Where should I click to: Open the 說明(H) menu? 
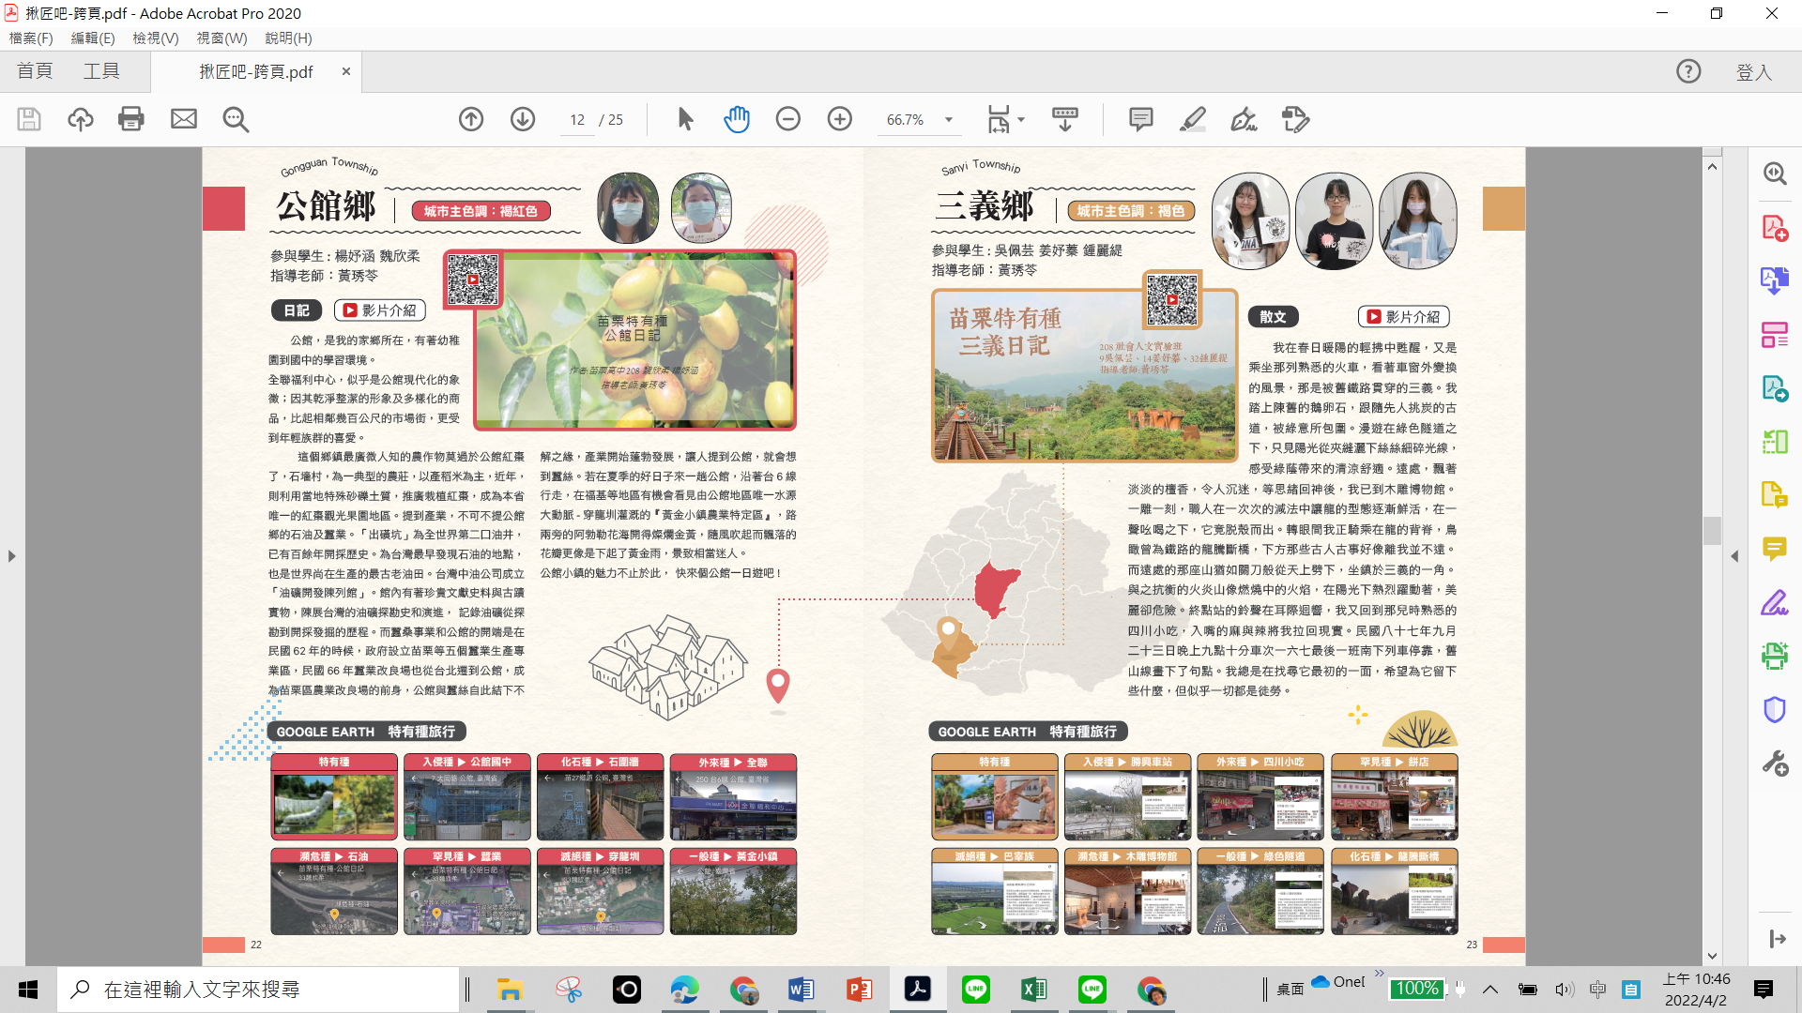pyautogui.click(x=288, y=38)
